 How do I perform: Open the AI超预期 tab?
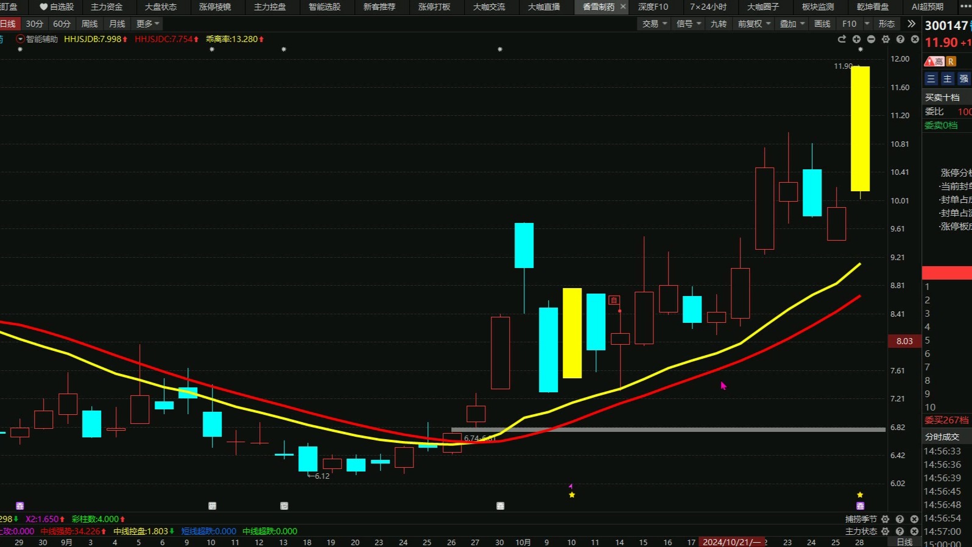(927, 7)
